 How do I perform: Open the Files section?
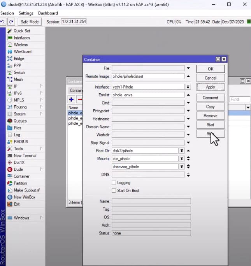click(x=18, y=128)
